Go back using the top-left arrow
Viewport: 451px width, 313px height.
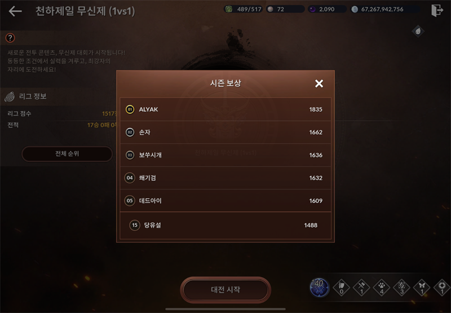click(x=15, y=11)
